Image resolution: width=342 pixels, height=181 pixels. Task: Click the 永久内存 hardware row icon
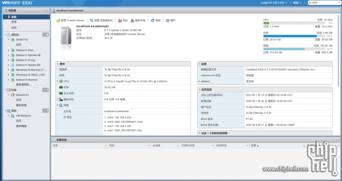click(x=61, y=93)
